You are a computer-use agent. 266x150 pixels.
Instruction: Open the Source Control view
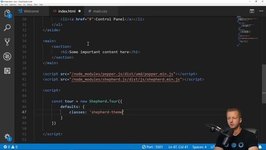point(7,42)
